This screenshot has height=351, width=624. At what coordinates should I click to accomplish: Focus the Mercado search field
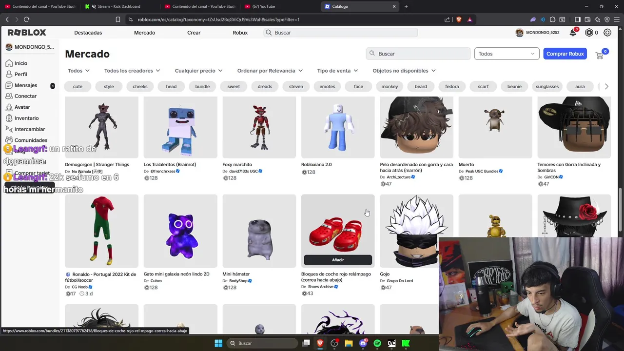(x=418, y=54)
